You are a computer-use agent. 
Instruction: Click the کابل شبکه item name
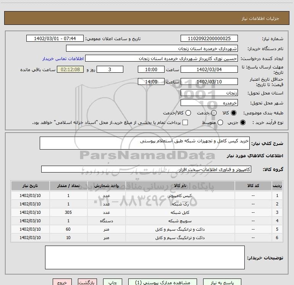[180, 212]
